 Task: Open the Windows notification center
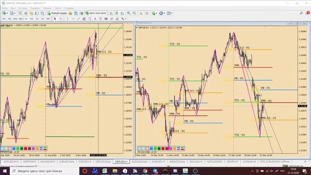[305, 171]
